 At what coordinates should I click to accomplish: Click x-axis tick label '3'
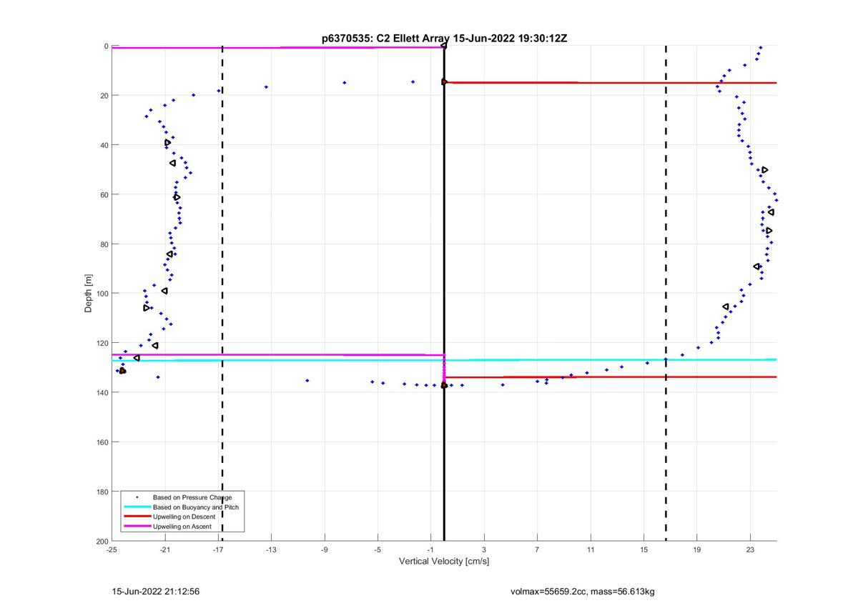point(484,549)
